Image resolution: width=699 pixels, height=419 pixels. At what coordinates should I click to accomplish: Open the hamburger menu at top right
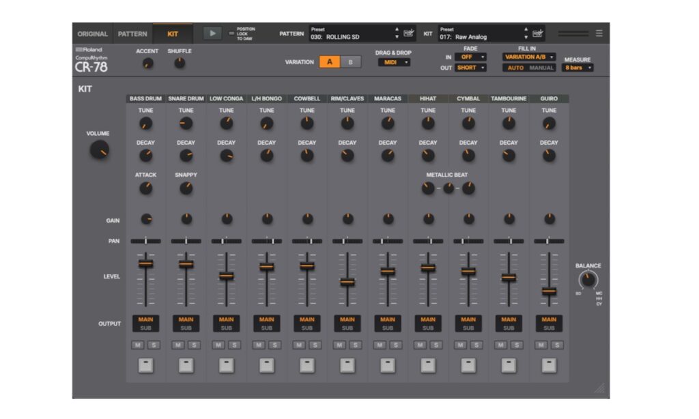pos(599,31)
